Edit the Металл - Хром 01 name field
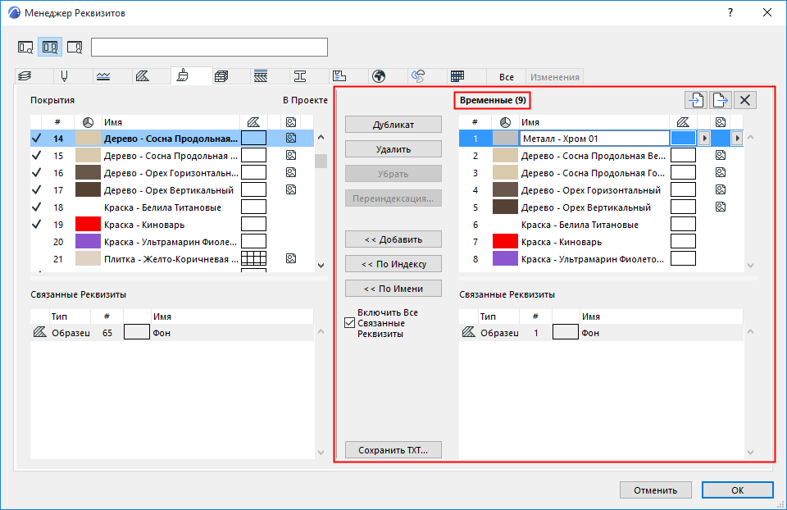The height and width of the screenshot is (510, 787). coord(594,138)
